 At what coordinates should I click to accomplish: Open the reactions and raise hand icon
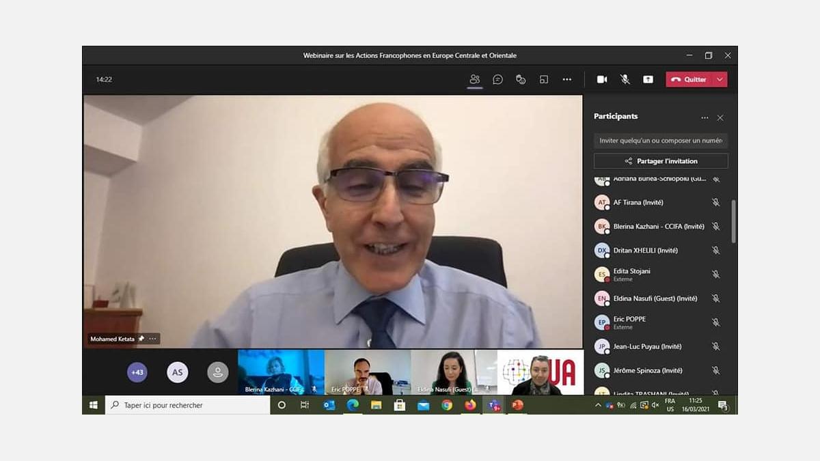(x=521, y=79)
